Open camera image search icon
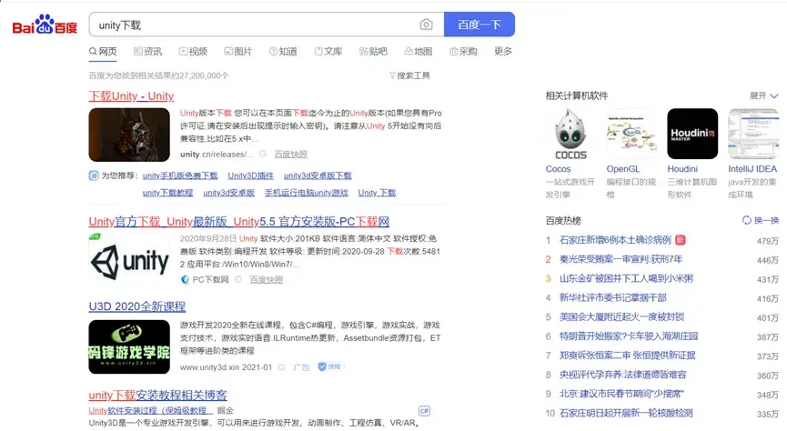This screenshot has width=787, height=431. pos(426,25)
